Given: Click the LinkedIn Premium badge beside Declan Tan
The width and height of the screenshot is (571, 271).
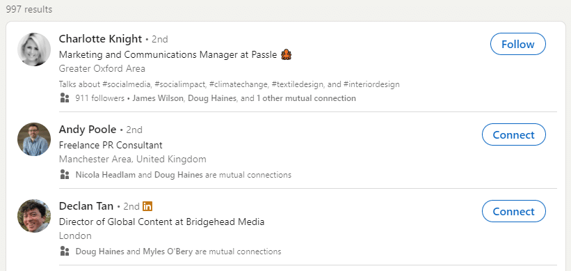Looking at the screenshot, I should (x=147, y=206).
